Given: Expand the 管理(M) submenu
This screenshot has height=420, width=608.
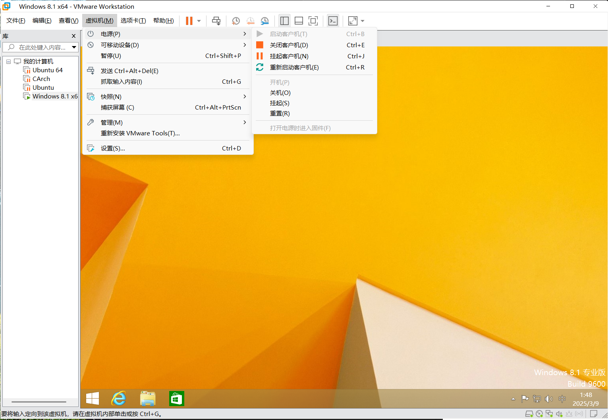Looking at the screenshot, I should (168, 122).
